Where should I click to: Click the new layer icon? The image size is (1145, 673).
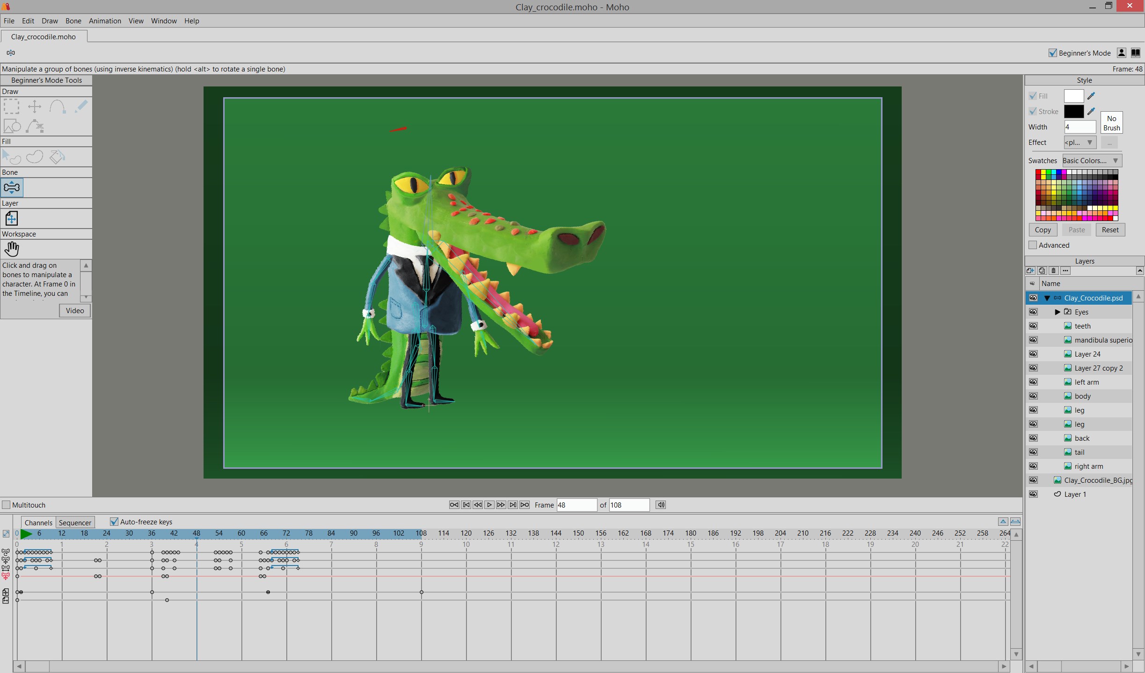pos(1030,271)
